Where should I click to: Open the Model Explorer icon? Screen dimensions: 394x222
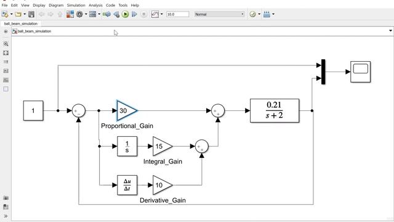(x=93, y=14)
